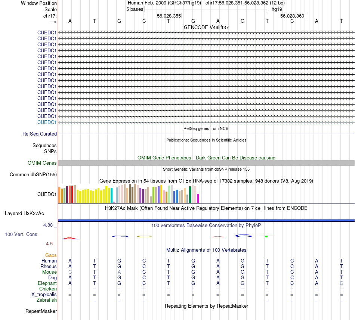Click the 'Mouse' species label
The height and width of the screenshot is (320, 355).
[49, 272]
